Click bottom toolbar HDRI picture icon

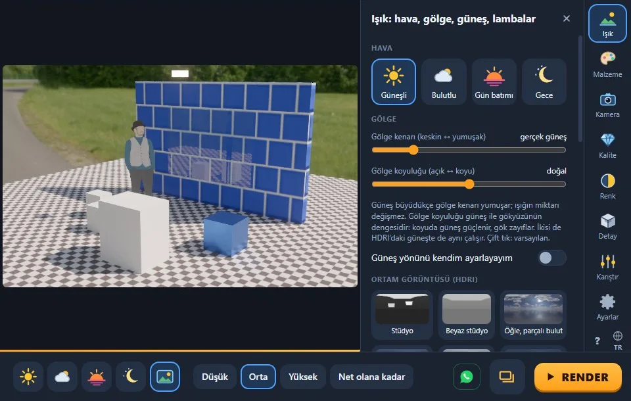click(165, 377)
